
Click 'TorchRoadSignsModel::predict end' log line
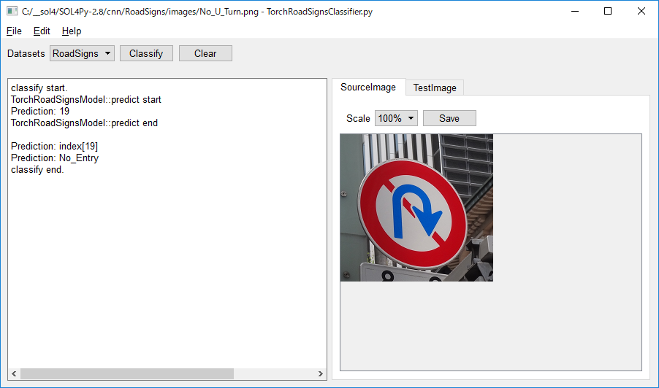pos(85,123)
